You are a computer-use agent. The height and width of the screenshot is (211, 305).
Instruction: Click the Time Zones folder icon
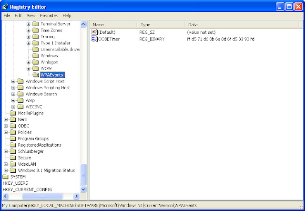click(x=36, y=31)
